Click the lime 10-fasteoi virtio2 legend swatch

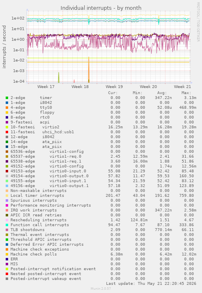click(7, 127)
